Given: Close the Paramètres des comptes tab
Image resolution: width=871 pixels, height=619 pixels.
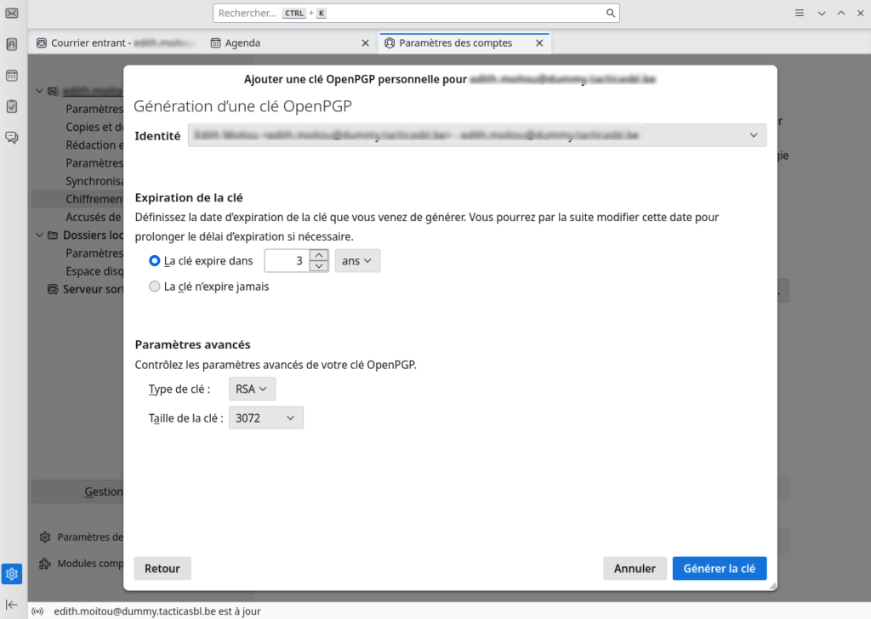Looking at the screenshot, I should tap(539, 43).
